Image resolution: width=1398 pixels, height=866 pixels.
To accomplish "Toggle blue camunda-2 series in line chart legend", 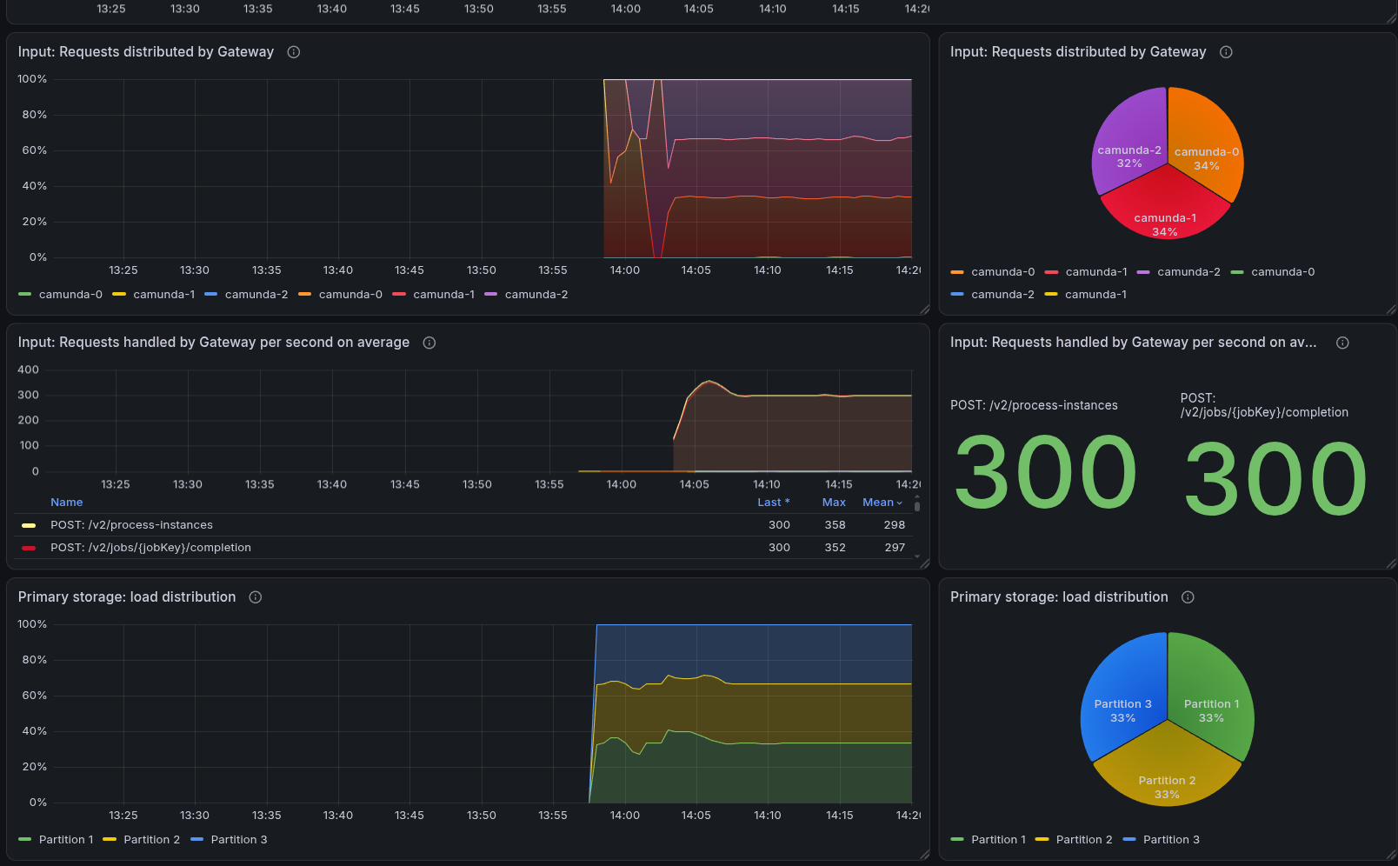I will 256,295.
